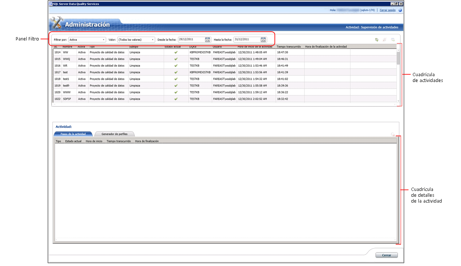Click the terminate activity icon
This screenshot has width=461, height=266.
click(x=384, y=39)
